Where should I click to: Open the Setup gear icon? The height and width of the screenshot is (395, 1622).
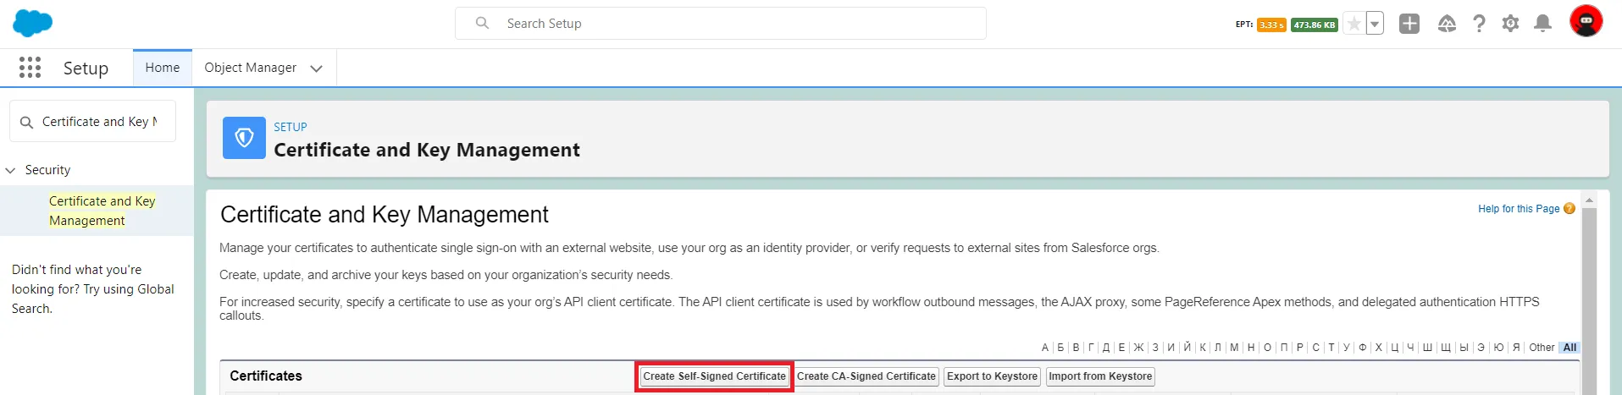tap(1510, 24)
